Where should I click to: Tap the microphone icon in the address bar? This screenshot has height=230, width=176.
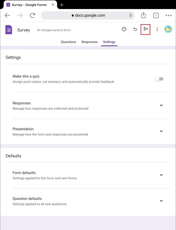130,15
